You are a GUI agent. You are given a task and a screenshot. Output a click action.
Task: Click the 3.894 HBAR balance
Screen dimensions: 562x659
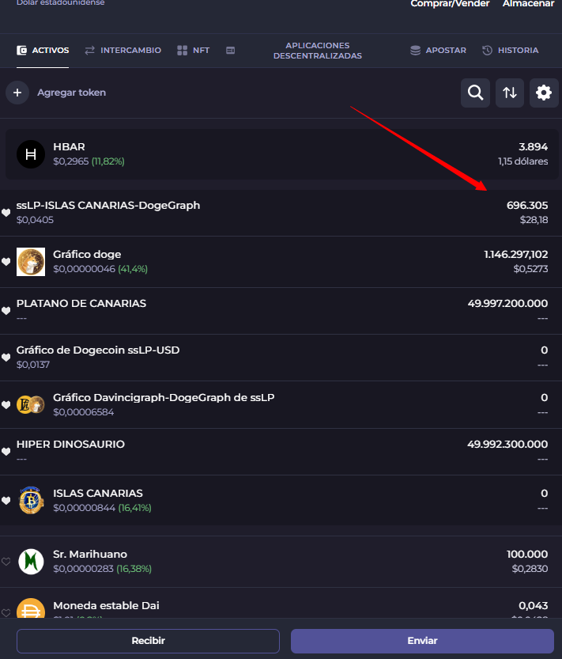[x=533, y=146]
